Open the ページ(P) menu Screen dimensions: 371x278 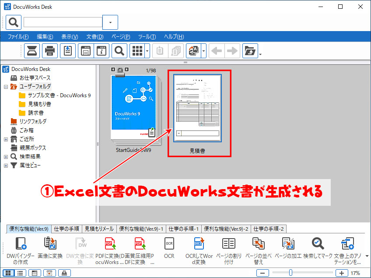(x=121, y=37)
